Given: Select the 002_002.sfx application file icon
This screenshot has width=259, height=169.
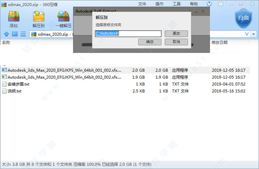Looking at the screenshot, I should [4, 77].
